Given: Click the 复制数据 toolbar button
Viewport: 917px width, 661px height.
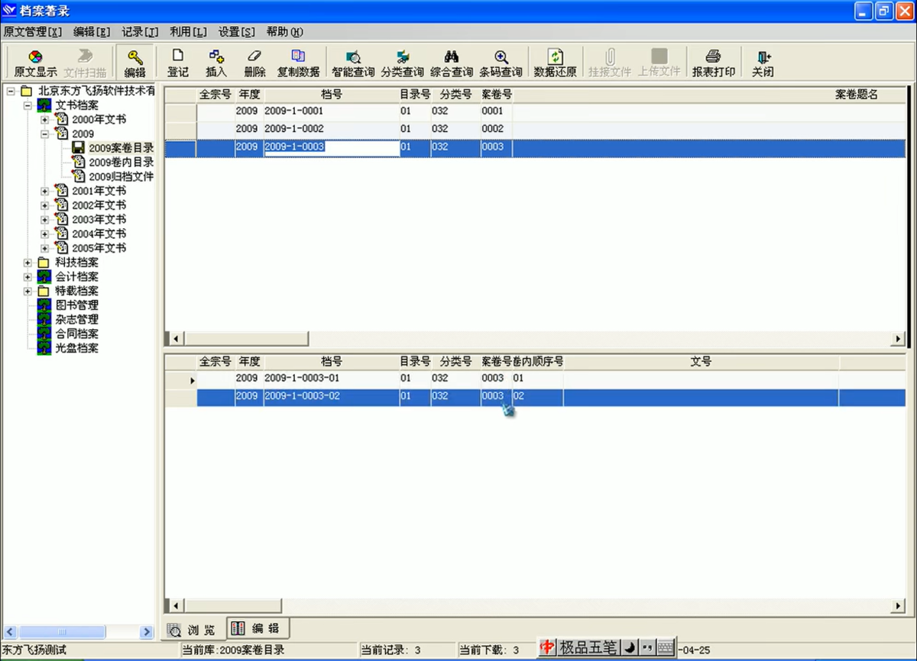Looking at the screenshot, I should 298,57.
